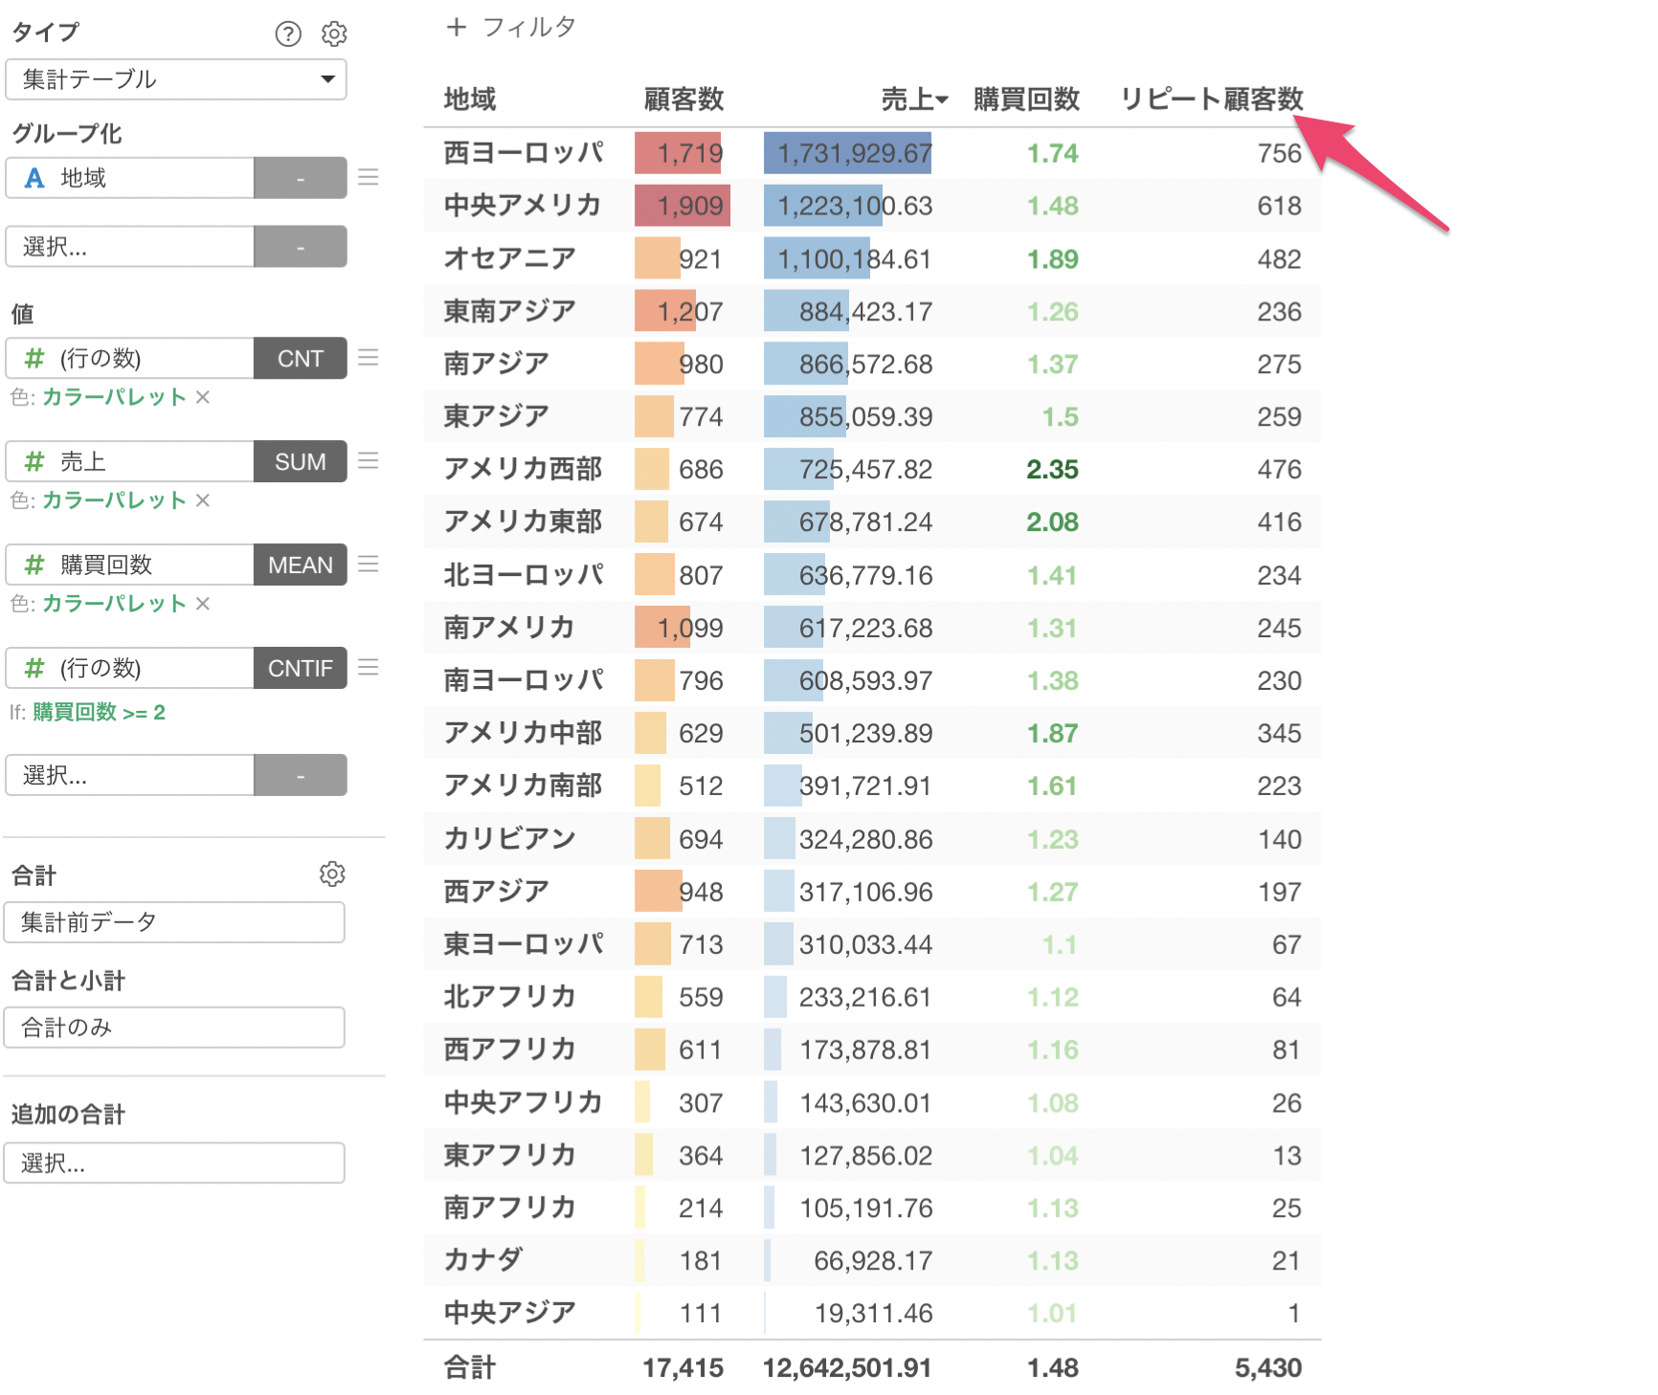Screen dimensions: 1658x1395
Task: Click the カナダ row label
Action: point(483,1260)
